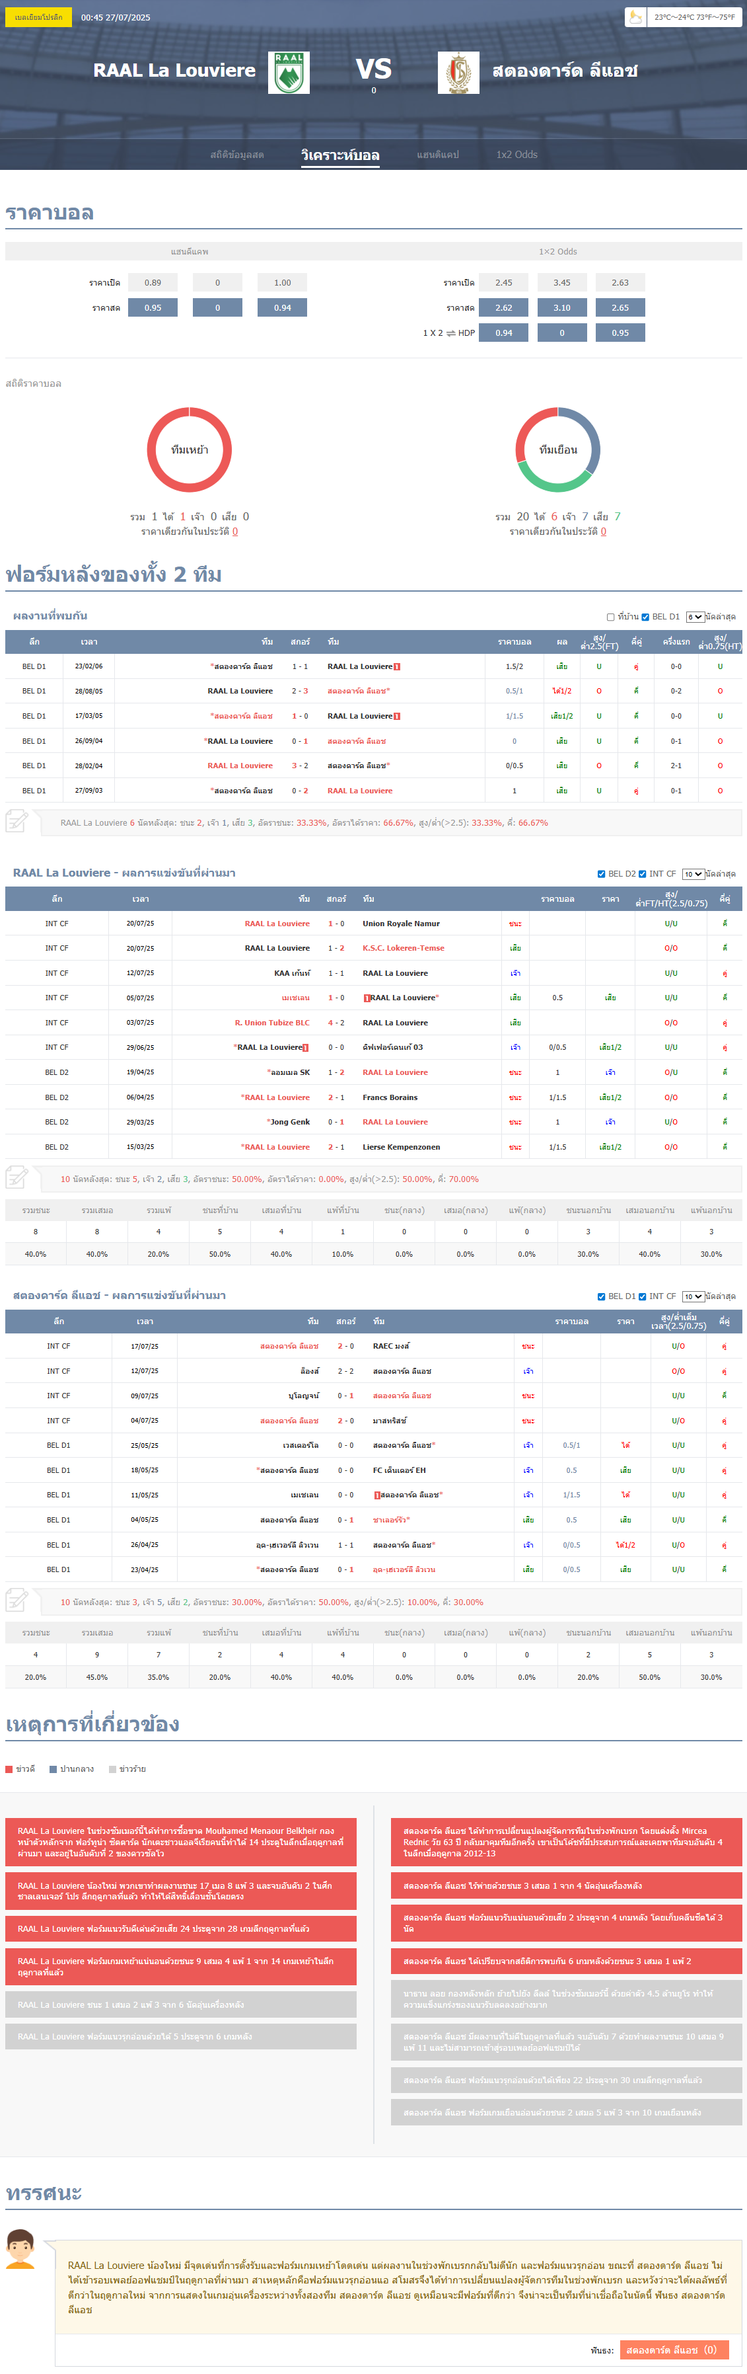Toggle BEL D2 checkbox for RAAL La Louviere
The width and height of the screenshot is (747, 2374).
tap(602, 874)
